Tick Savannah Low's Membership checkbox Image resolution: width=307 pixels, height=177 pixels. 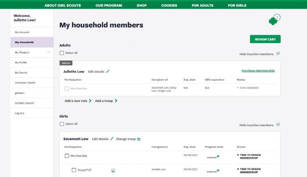(x=67, y=156)
